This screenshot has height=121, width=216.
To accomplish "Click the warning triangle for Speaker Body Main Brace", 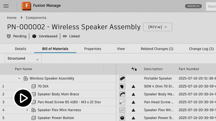I will (x=133, y=94).
